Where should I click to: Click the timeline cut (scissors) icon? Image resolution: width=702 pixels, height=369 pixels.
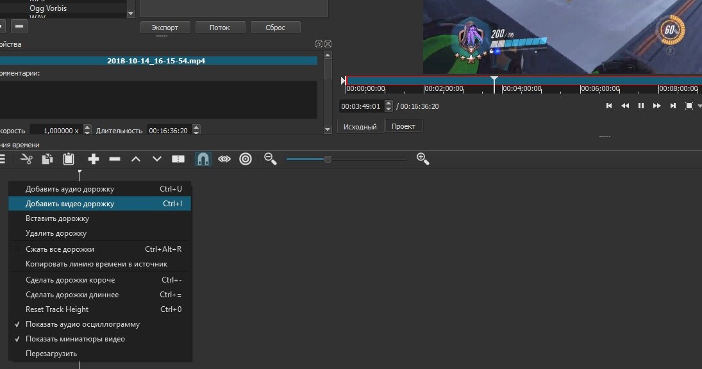[x=26, y=159]
